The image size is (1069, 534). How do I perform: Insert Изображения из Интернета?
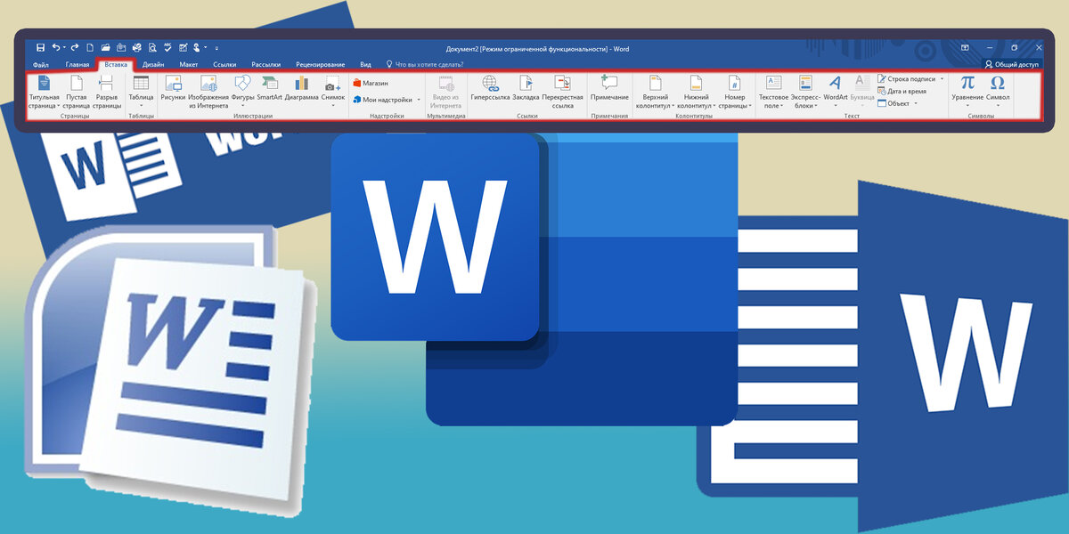pyautogui.click(x=208, y=93)
